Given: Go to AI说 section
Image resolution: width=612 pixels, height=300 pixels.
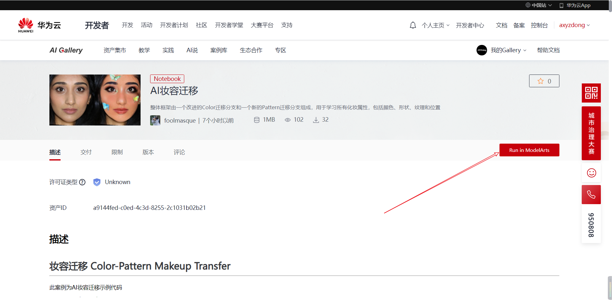Looking at the screenshot, I should [192, 50].
